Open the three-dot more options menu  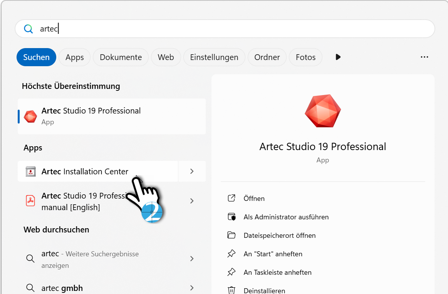[424, 57]
